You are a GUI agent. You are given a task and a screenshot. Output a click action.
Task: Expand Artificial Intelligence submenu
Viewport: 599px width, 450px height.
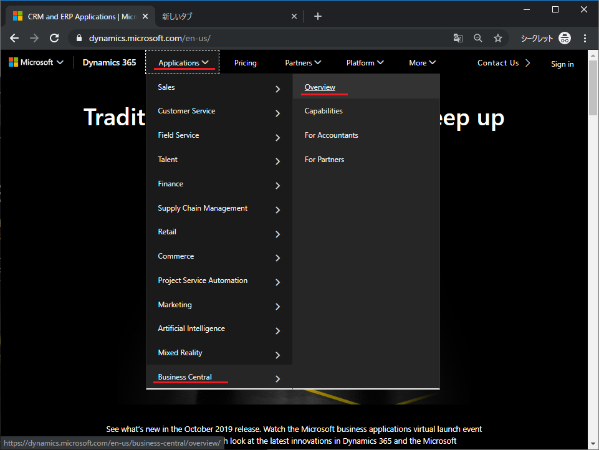(219, 329)
